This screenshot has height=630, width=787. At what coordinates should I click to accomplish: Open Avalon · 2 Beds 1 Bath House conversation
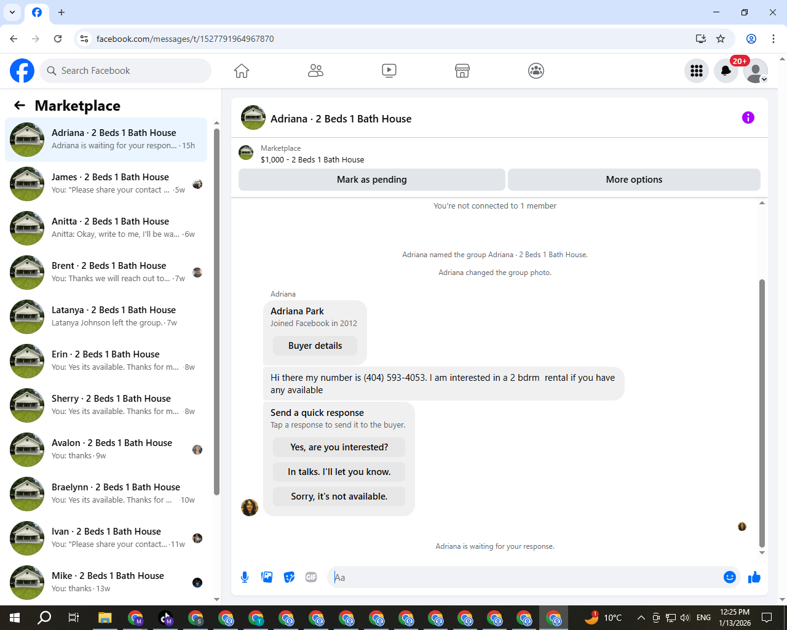pyautogui.click(x=106, y=450)
